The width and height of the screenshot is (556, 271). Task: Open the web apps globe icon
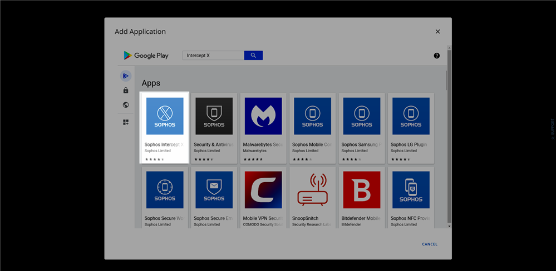(126, 105)
